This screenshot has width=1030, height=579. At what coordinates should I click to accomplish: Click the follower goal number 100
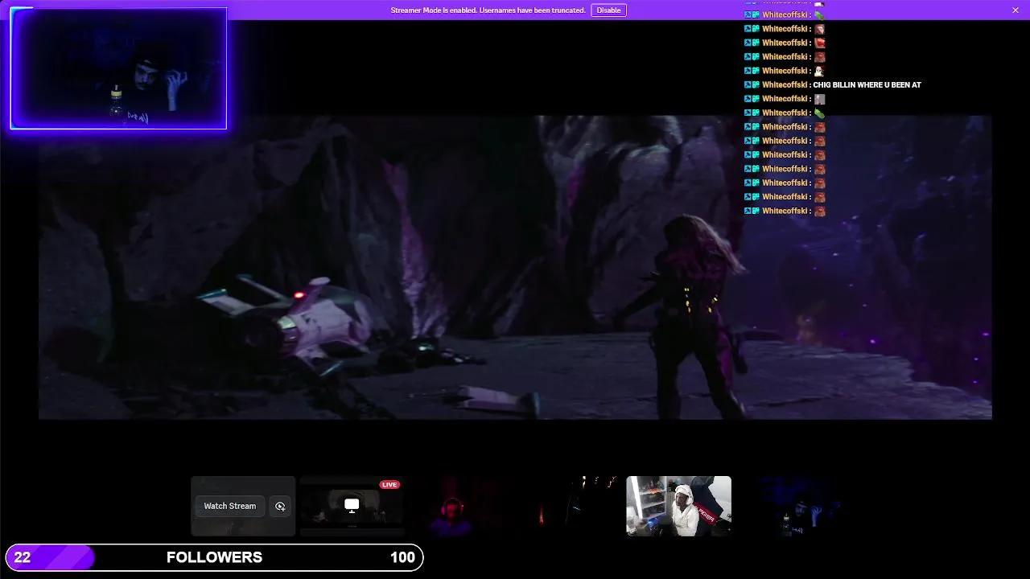point(402,557)
